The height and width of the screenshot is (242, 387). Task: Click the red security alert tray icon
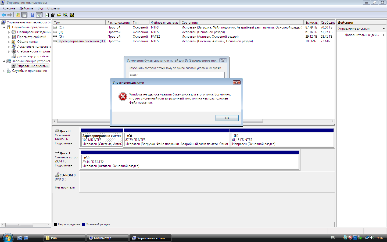[x=350, y=237]
